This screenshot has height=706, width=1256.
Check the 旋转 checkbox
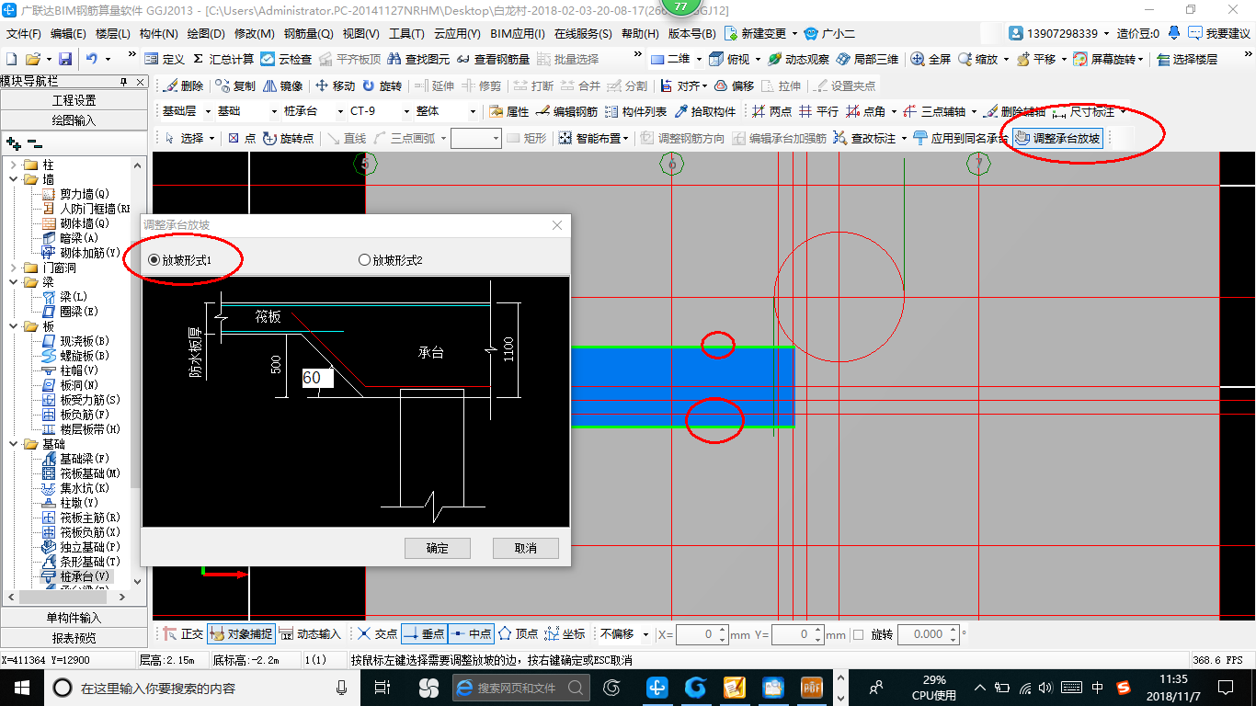point(858,634)
